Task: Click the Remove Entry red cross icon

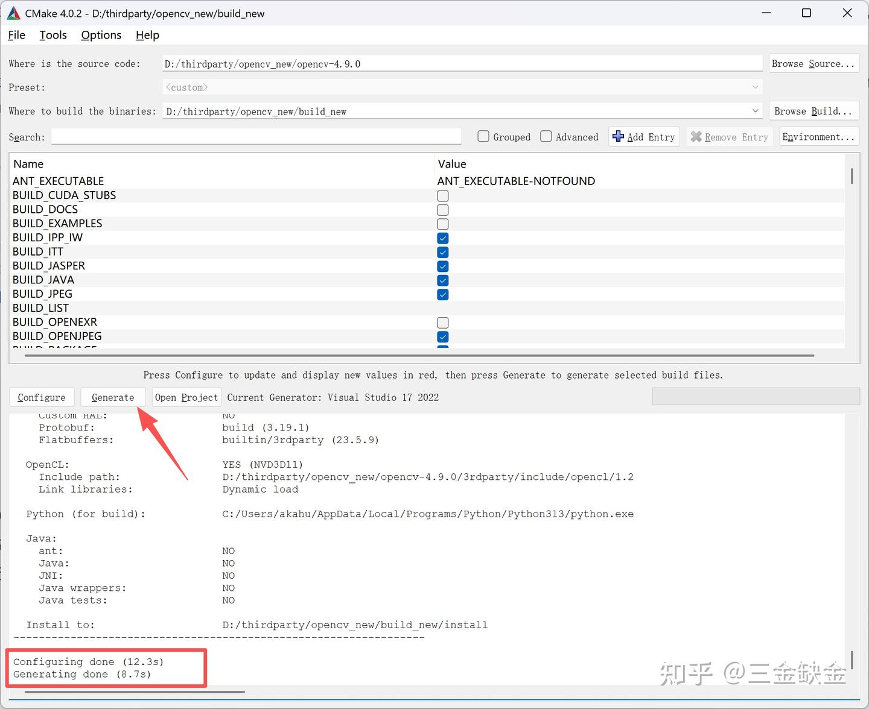Action: [695, 136]
